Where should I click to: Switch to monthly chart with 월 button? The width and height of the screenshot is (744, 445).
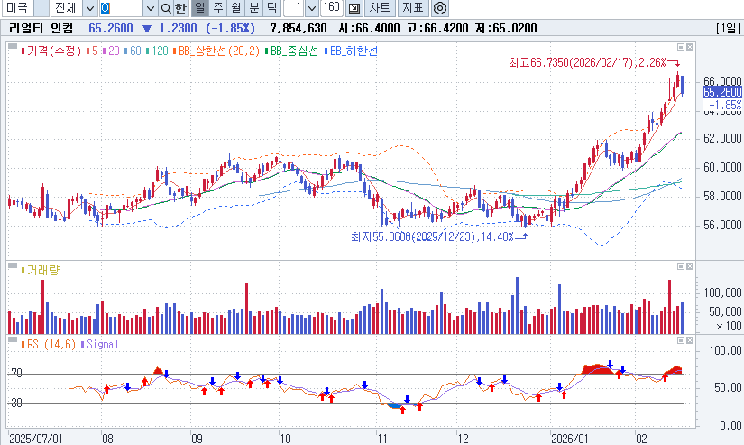[x=235, y=8]
